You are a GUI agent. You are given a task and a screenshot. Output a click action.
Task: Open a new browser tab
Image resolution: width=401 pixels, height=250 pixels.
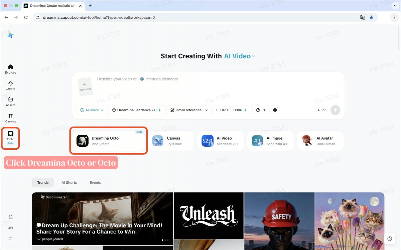pyautogui.click(x=90, y=6)
